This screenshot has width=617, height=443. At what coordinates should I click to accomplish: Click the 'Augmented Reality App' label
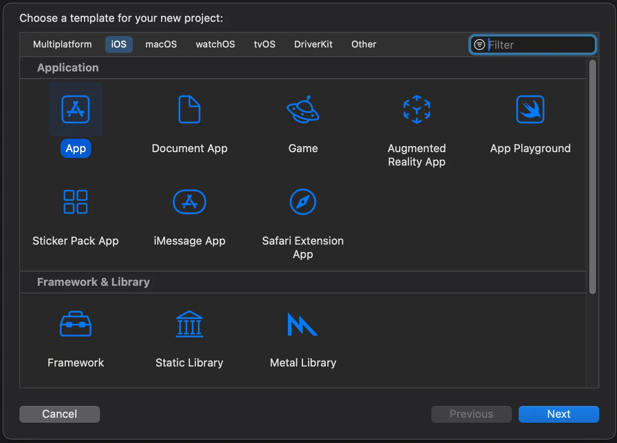[x=417, y=155]
